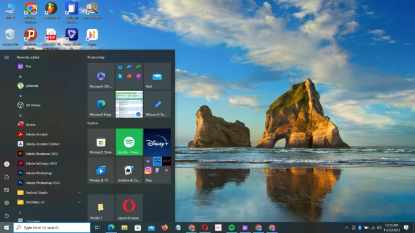Click the Bluetooth tray icon
Viewport: 415px width, 233px height.
[x=360, y=228]
